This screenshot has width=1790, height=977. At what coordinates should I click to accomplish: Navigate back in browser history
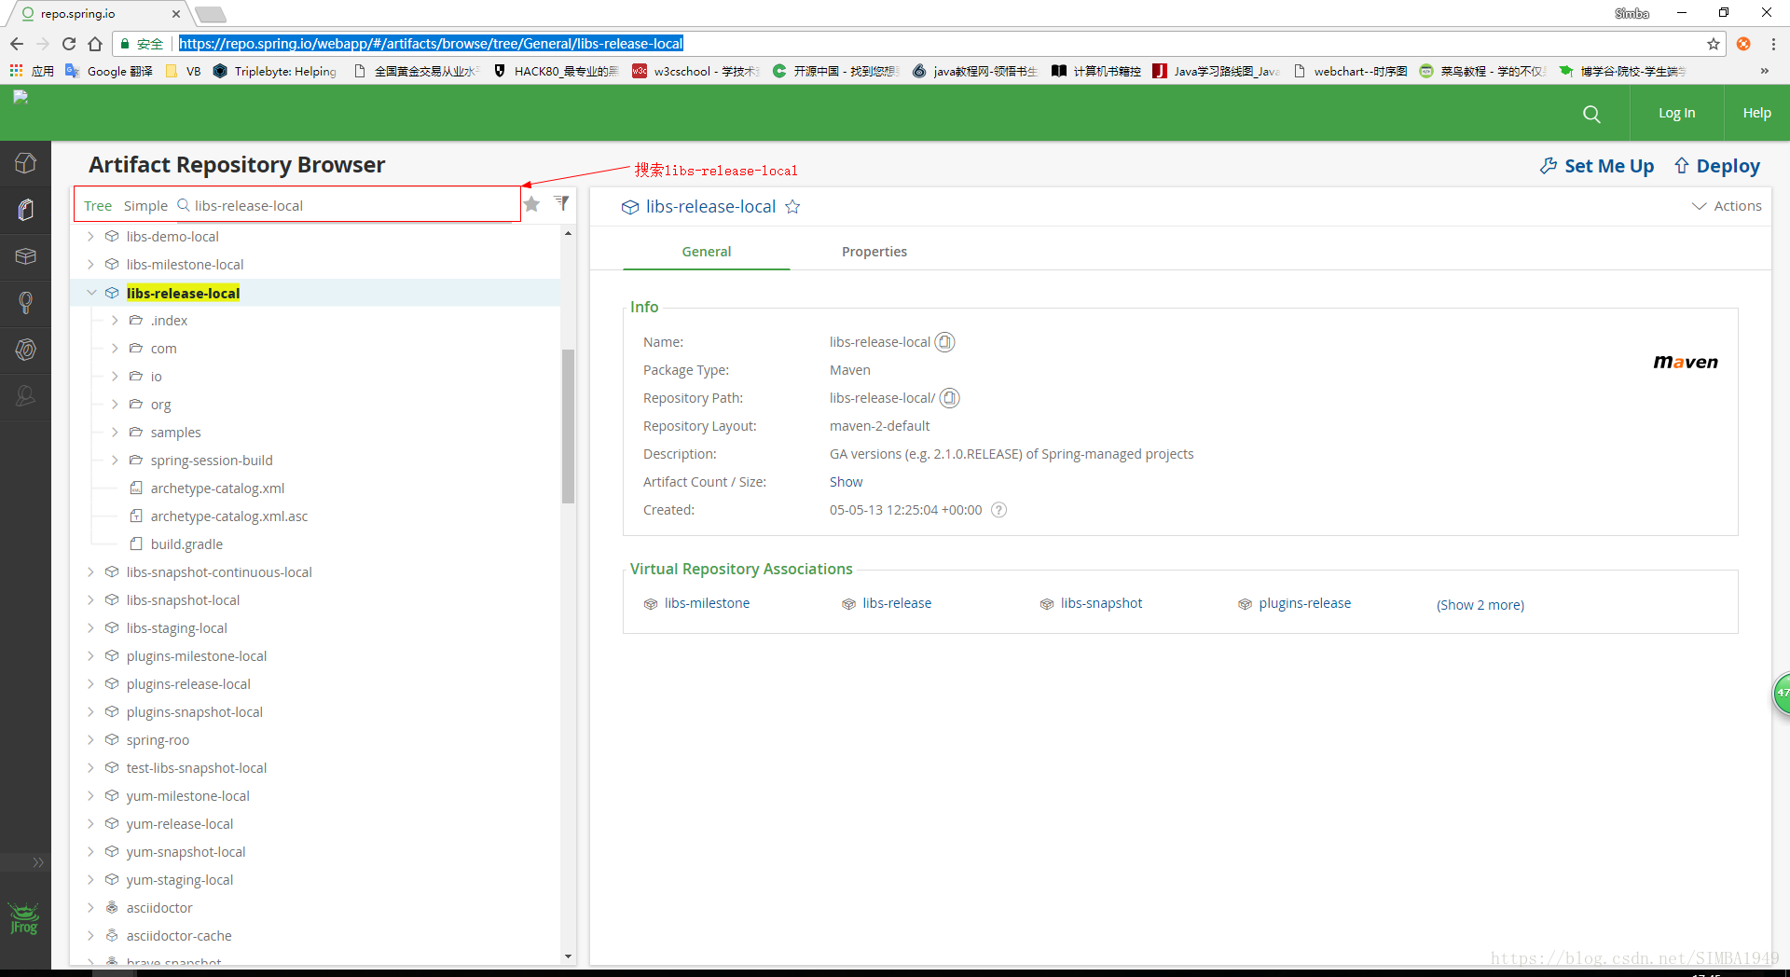coord(17,44)
